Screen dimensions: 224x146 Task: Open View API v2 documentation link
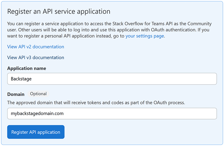36,47
